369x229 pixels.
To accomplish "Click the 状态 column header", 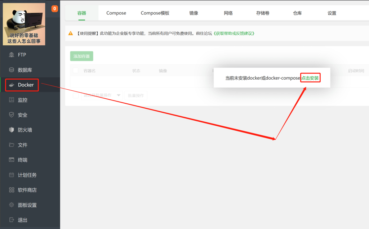I will pos(136,71).
